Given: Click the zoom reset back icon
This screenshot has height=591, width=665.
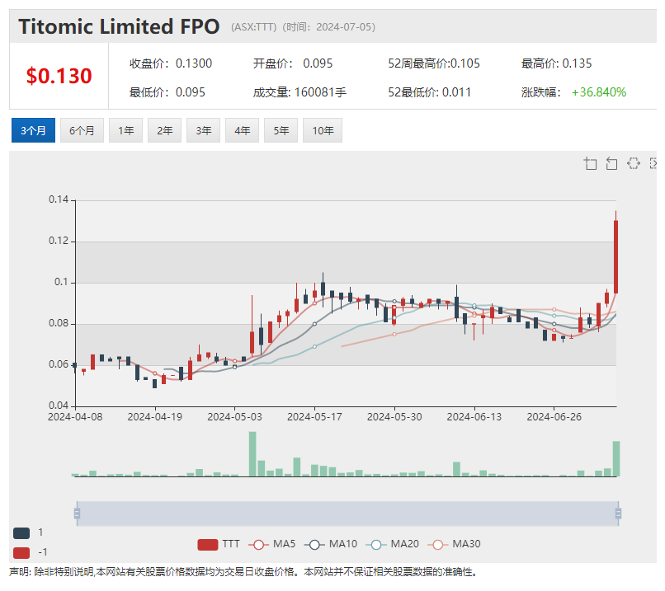Looking at the screenshot, I should [x=611, y=163].
